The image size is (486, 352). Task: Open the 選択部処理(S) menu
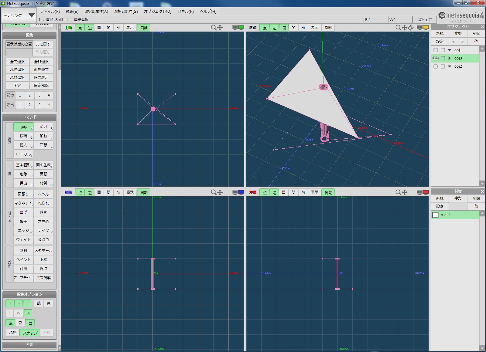126,12
